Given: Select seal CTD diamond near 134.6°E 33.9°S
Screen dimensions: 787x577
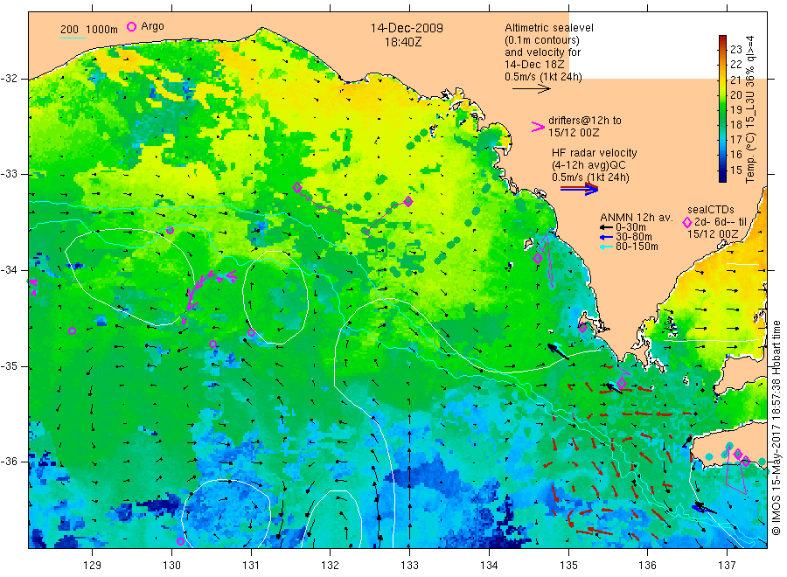Looking at the screenshot, I should click(538, 259).
